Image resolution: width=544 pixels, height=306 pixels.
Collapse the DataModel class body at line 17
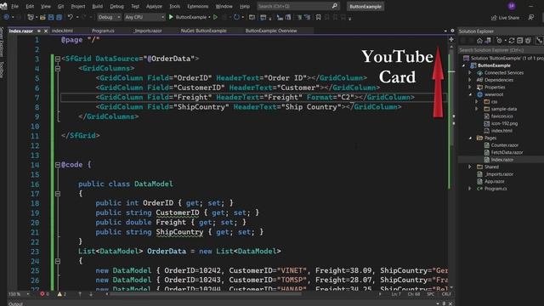[x=58, y=194]
